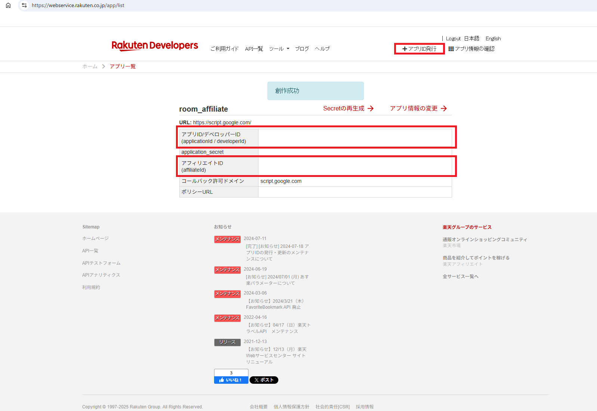Open APIテストフォーム sitemap link
597x411 pixels.
[101, 263]
